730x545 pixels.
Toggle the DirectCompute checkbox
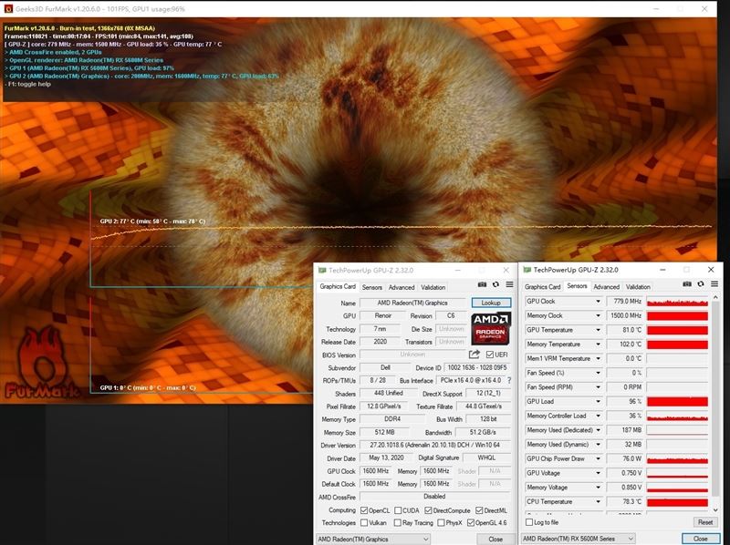pos(428,510)
